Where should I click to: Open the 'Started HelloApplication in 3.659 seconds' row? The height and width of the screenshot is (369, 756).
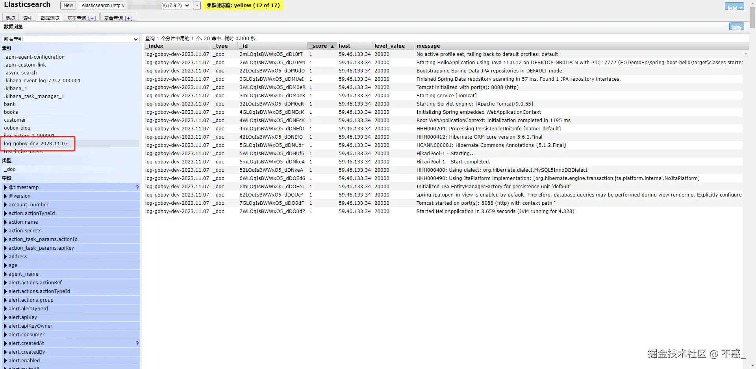[443, 211]
